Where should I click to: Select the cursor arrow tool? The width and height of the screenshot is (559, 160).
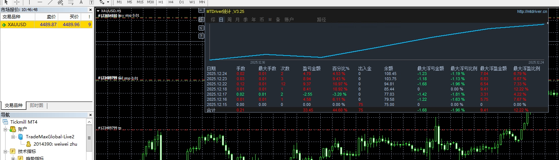[6, 2]
